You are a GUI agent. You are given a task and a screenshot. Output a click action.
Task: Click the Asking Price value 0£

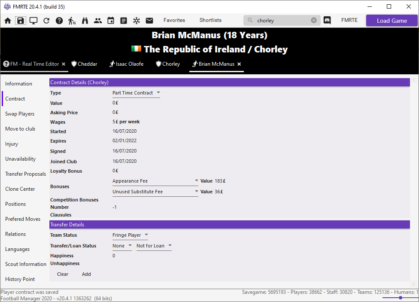(115, 113)
